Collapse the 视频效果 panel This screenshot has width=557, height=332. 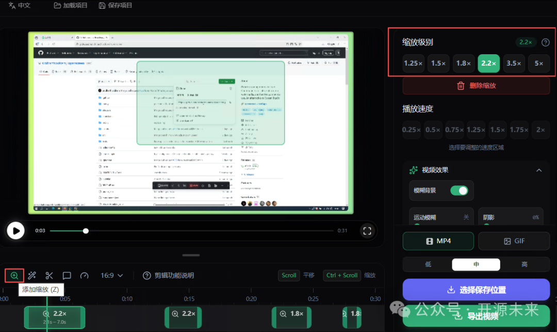pos(539,170)
